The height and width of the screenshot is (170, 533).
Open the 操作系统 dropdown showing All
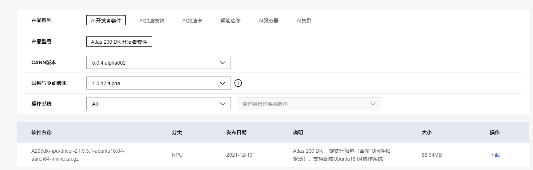tap(159, 104)
